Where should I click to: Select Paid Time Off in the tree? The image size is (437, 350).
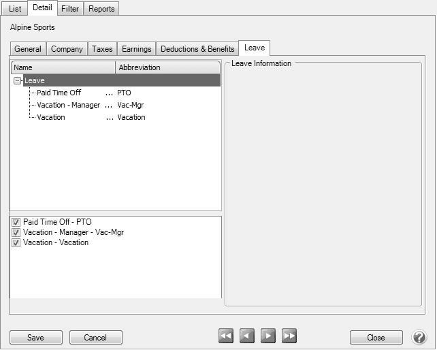point(59,93)
